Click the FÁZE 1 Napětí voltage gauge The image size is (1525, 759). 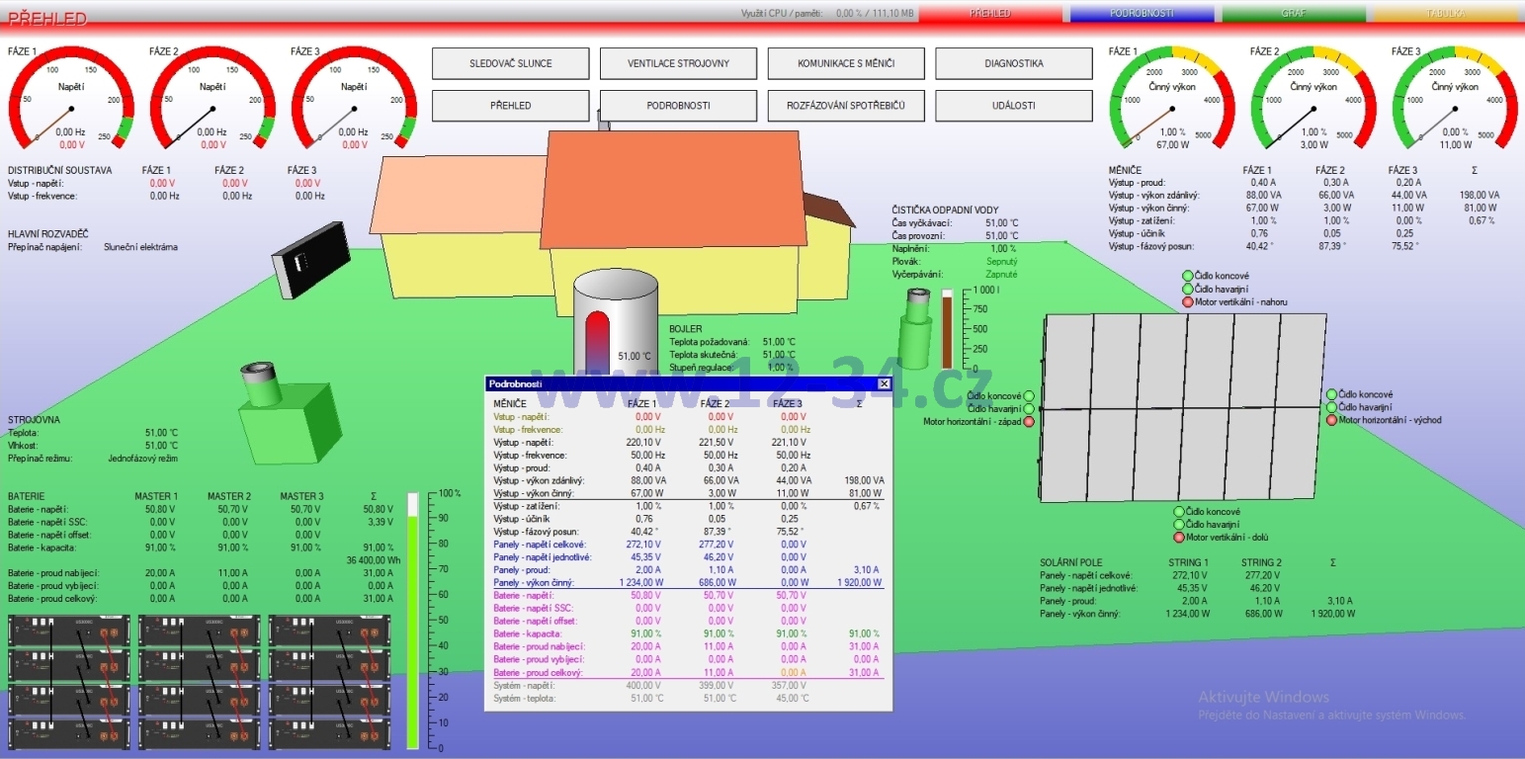pyautogui.click(x=71, y=97)
